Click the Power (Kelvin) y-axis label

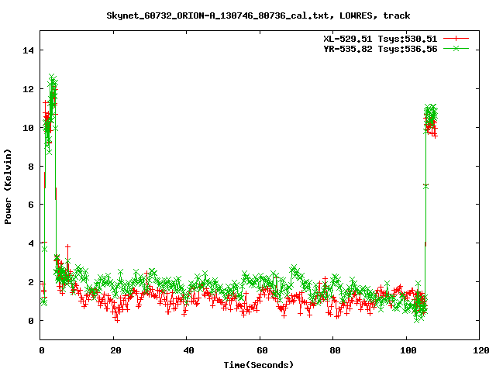8,187
